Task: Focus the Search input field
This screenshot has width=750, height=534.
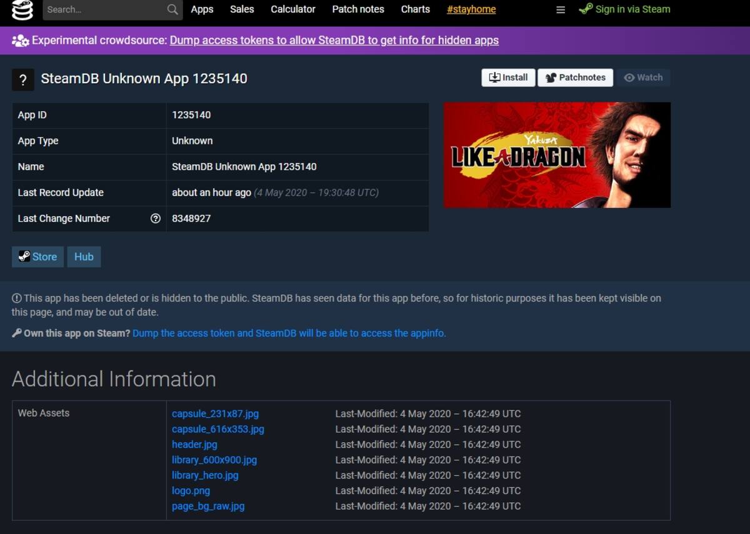Action: [x=112, y=9]
